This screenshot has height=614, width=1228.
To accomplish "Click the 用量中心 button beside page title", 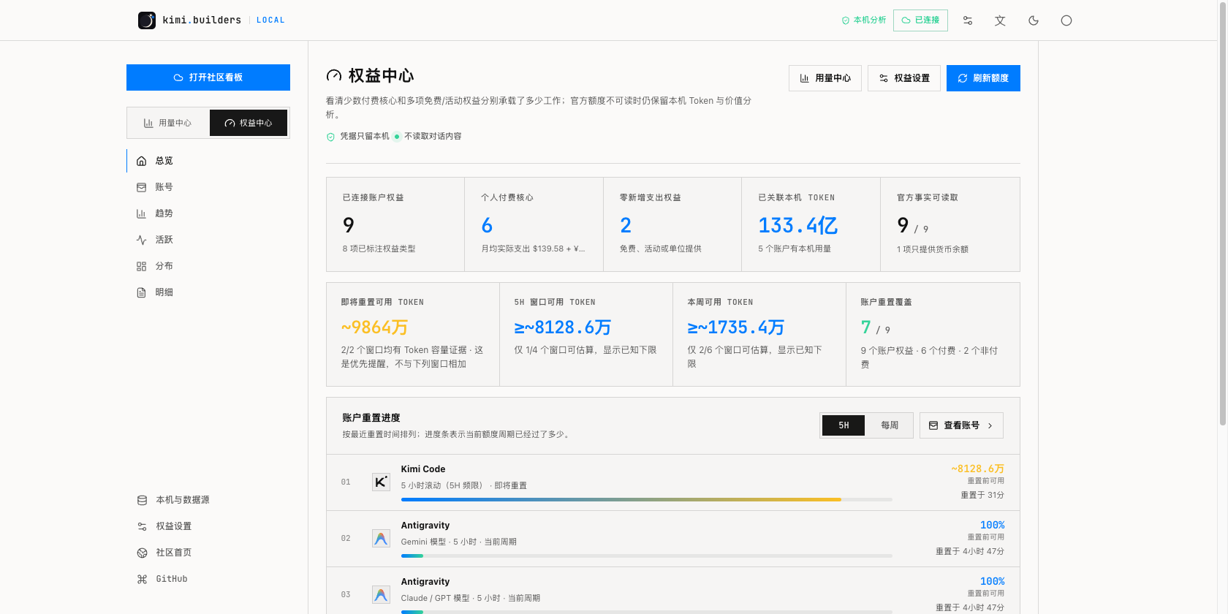I will point(825,78).
